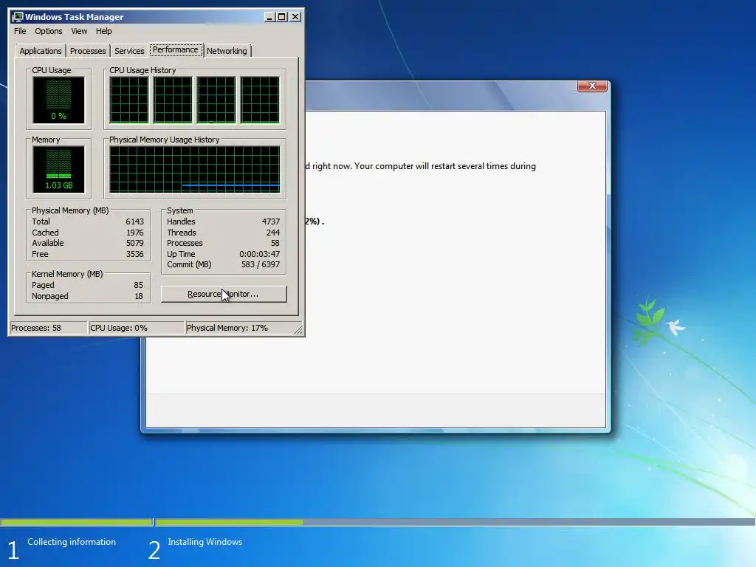Click the third CPU Usage History graph

tap(216, 100)
